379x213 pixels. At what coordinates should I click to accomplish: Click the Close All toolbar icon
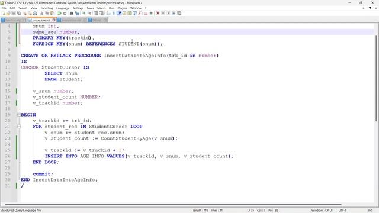coord(30,13)
